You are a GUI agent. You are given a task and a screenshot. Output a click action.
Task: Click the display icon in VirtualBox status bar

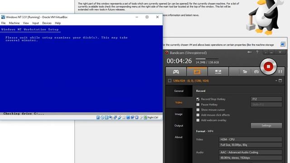click(x=128, y=117)
